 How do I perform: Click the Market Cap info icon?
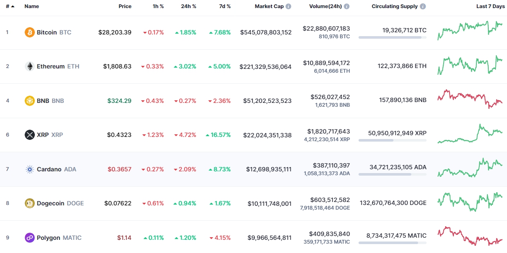(288, 6)
